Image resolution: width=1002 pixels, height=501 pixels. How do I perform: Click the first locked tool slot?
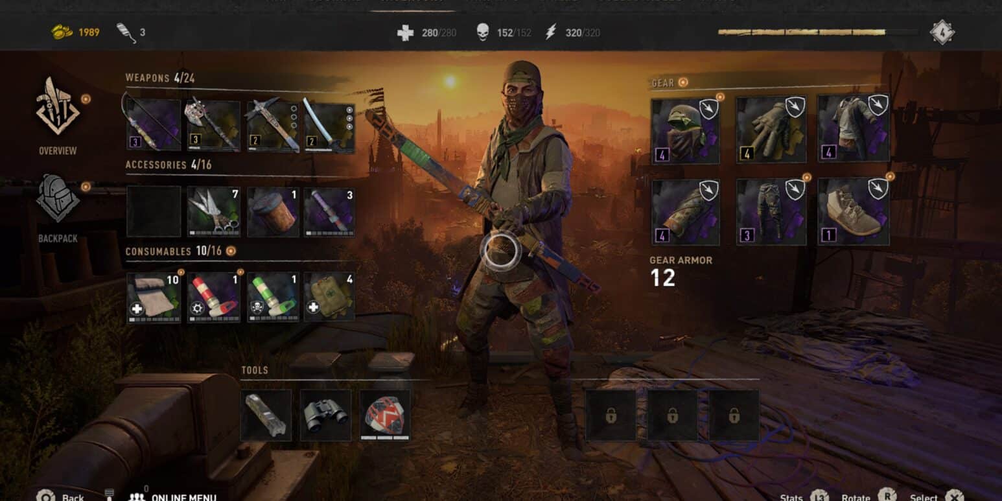(611, 415)
